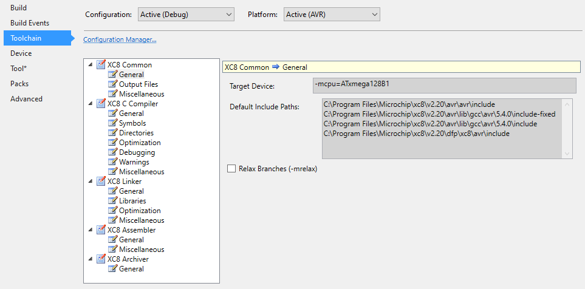Click the XC8 Assembler folder icon
Image resolution: width=585 pixels, height=289 pixels.
coord(101,230)
